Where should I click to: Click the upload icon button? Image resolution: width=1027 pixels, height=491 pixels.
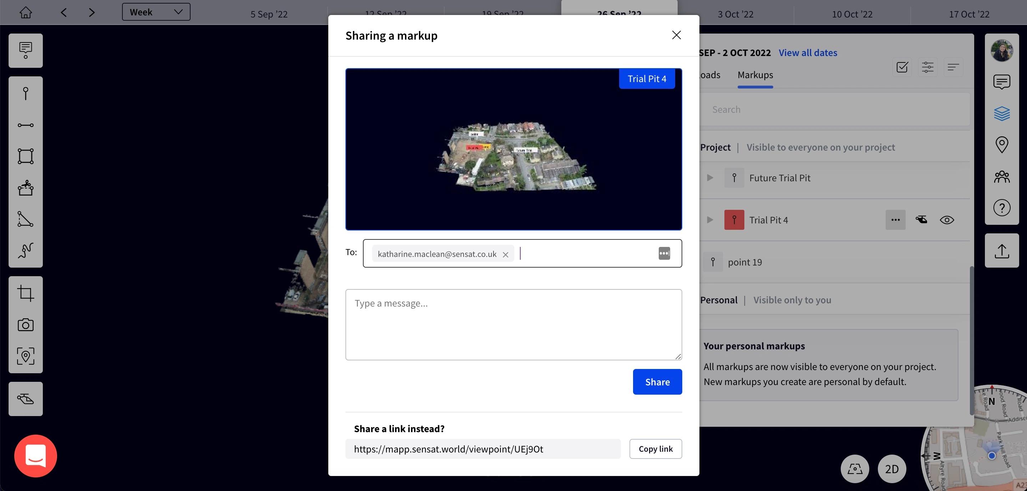click(x=1001, y=251)
